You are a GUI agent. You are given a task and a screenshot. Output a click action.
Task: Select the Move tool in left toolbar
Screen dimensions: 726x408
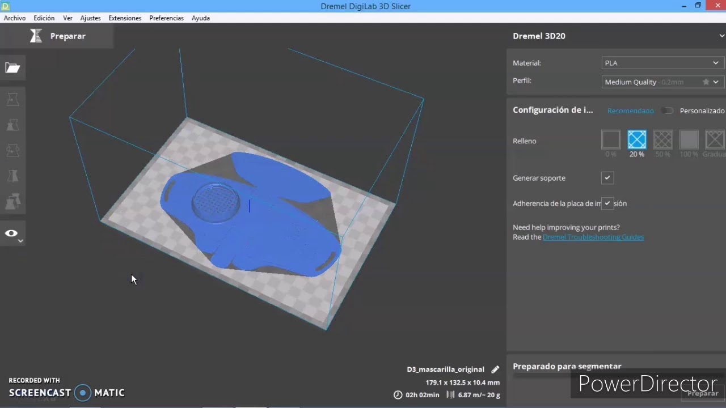[x=12, y=99]
